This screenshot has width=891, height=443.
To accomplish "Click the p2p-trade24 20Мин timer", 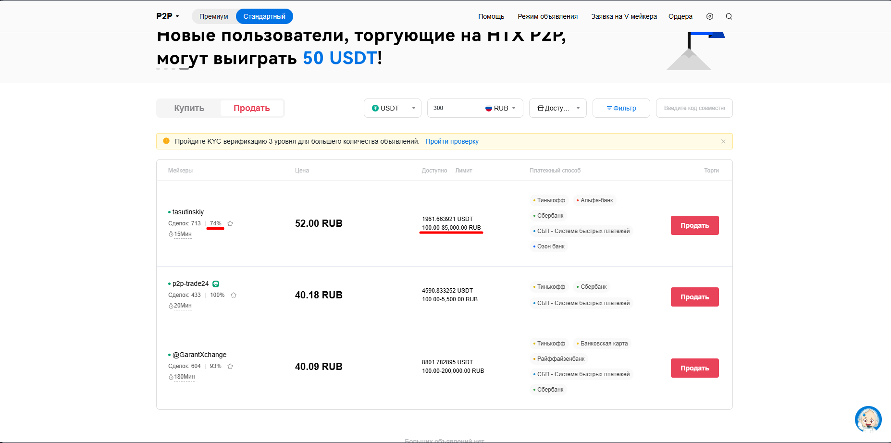I will pyautogui.click(x=180, y=306).
